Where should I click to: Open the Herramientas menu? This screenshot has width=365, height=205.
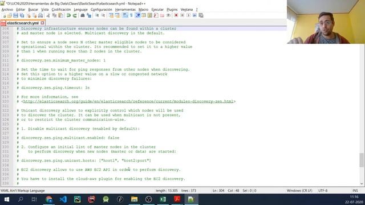point(125,10)
